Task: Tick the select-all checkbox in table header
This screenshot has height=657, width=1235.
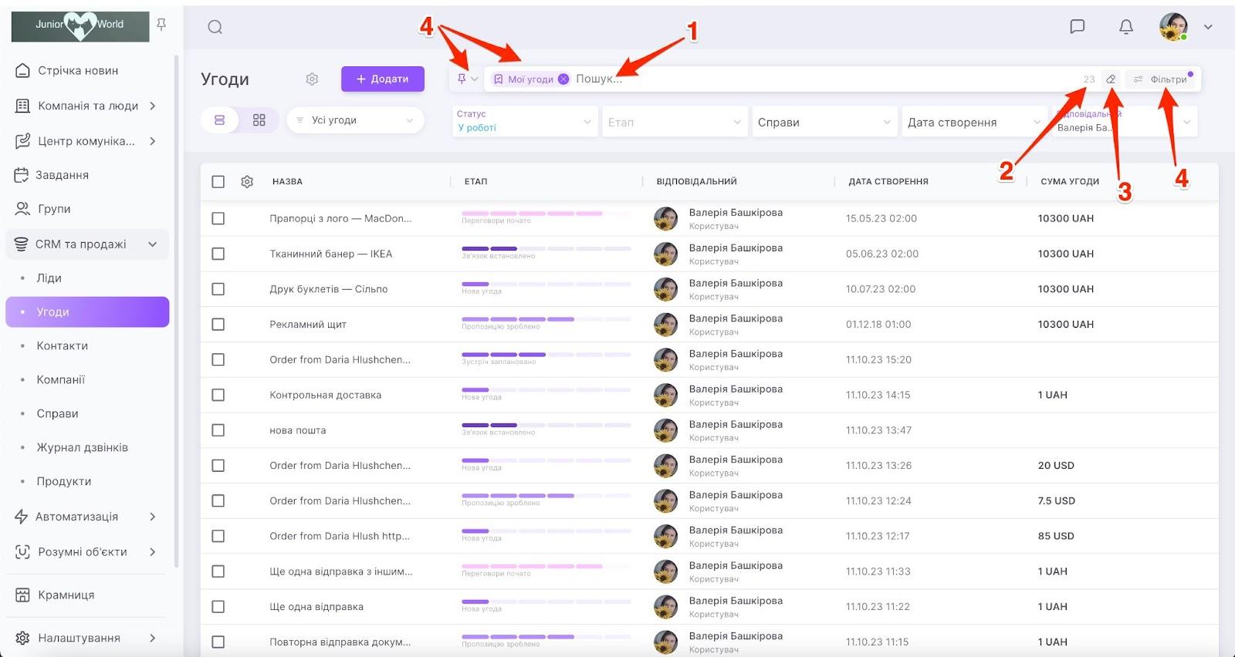Action: point(218,182)
